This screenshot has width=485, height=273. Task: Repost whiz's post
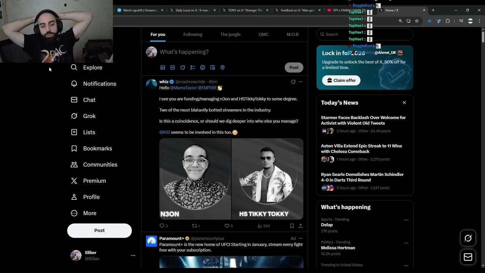196,226
